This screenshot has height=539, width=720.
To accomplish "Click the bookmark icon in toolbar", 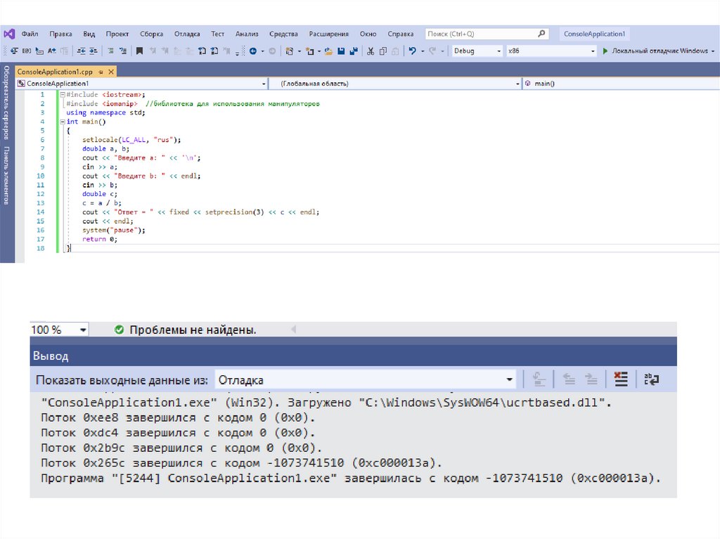I will coord(139,51).
